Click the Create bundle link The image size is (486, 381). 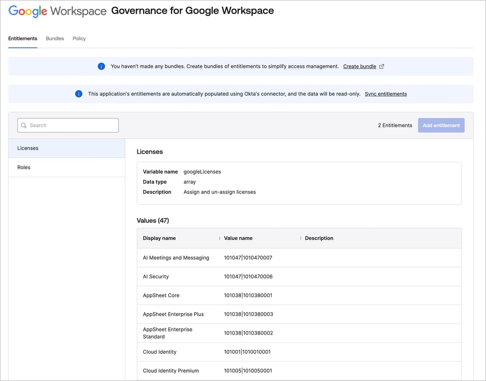360,66
